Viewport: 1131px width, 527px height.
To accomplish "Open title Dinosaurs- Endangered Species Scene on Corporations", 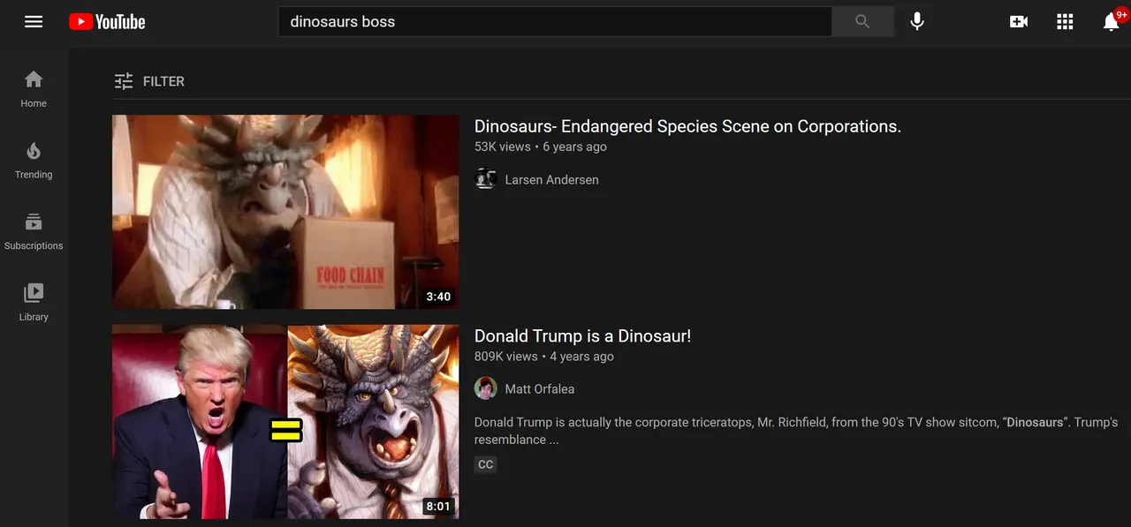I will coord(687,126).
